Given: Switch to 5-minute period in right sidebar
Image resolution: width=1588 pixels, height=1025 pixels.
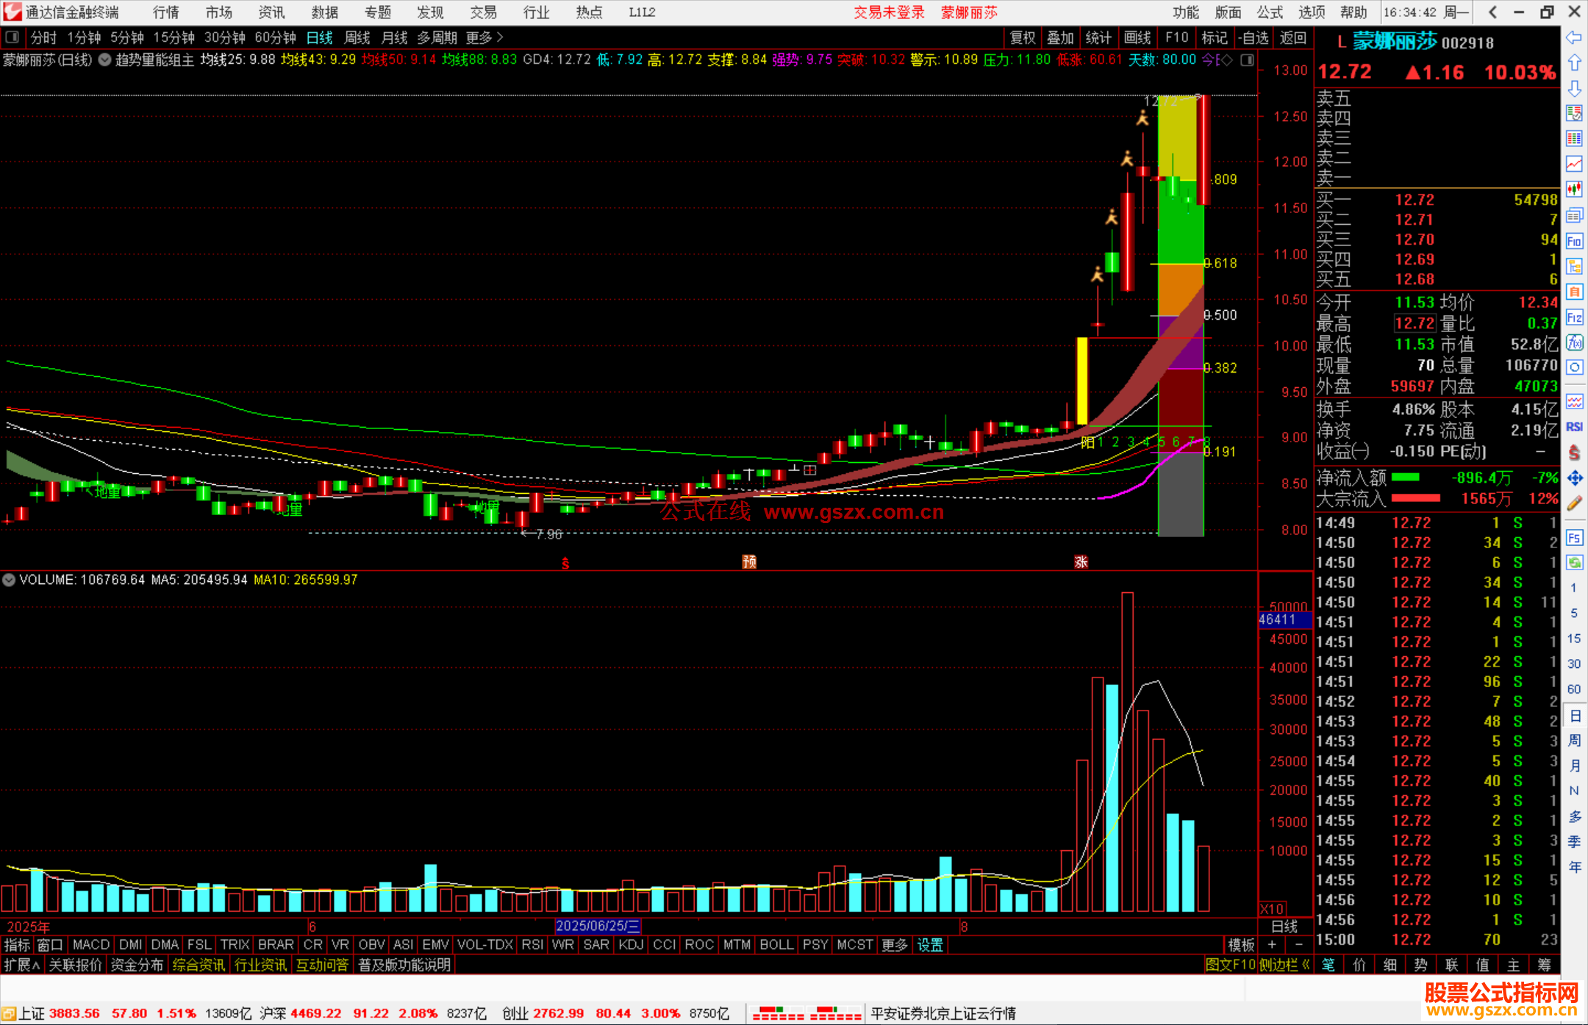Looking at the screenshot, I should pyautogui.click(x=1574, y=613).
